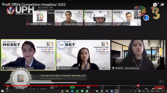Click the green Share Screen button
Viewport: 167px width, 93px height.
[x=73, y=87]
